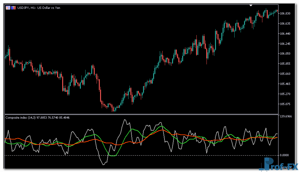Click the 106.440 price scale label
299x172 pixels.
tap(285, 33)
